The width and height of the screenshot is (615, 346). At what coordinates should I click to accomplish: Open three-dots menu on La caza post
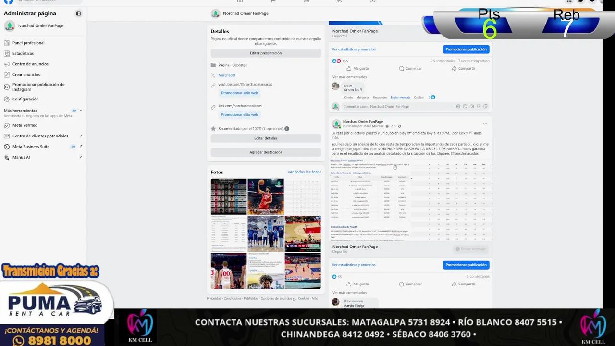pos(485,124)
